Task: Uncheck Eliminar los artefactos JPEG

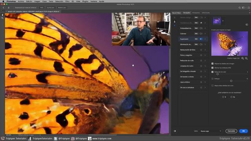Action: (213, 68)
